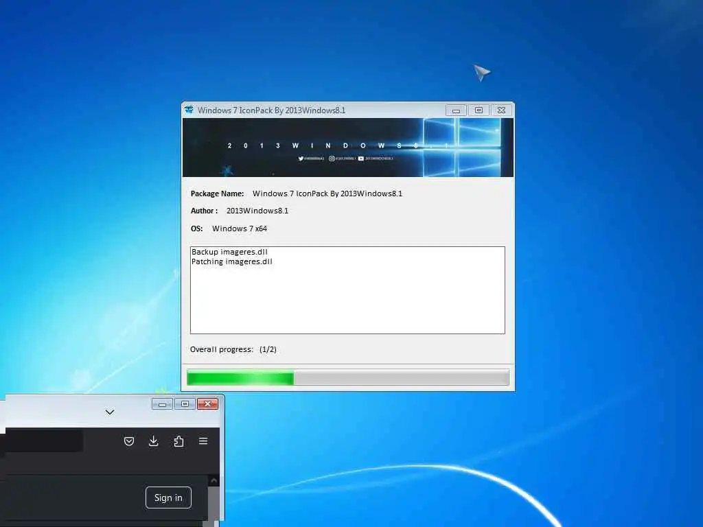Click the Package Name value text
This screenshot has height=527, width=703.
click(327, 194)
